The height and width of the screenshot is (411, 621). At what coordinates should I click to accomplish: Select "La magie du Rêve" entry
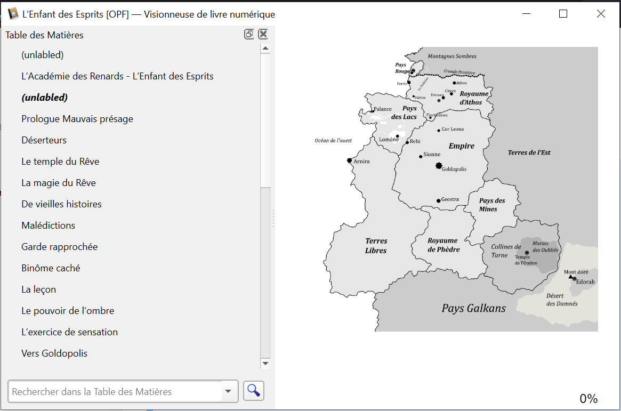point(59,182)
